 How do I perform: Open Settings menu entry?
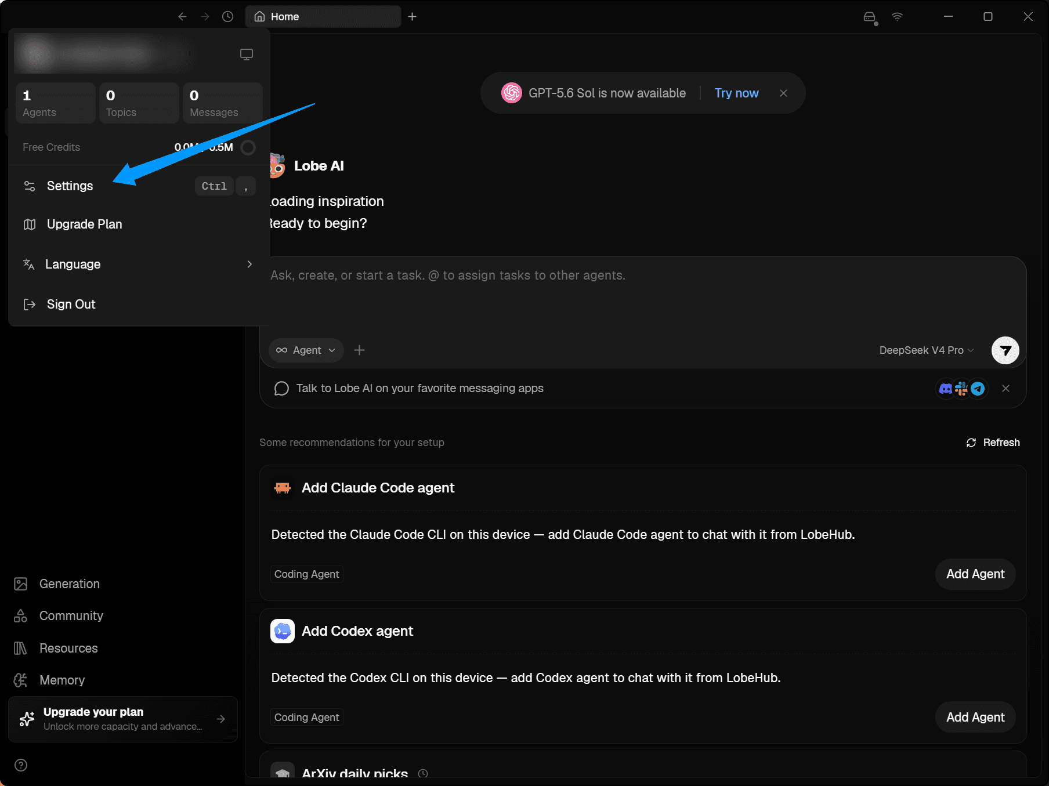click(x=139, y=186)
